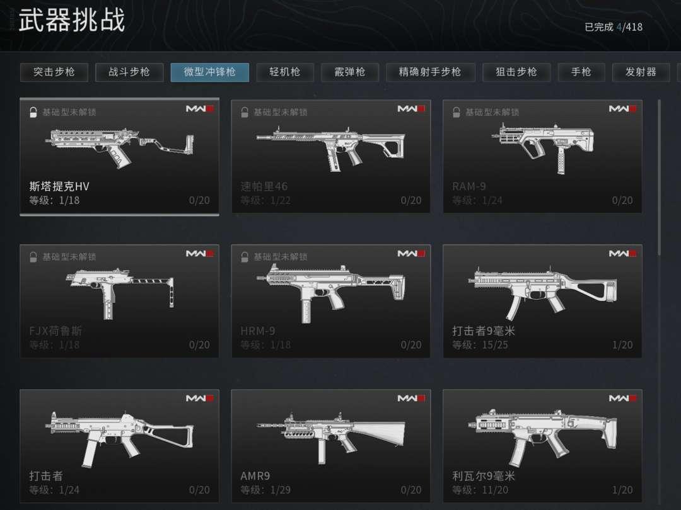Open the 打击者9毫米 weapon card
The height and width of the screenshot is (510, 681).
[542, 301]
